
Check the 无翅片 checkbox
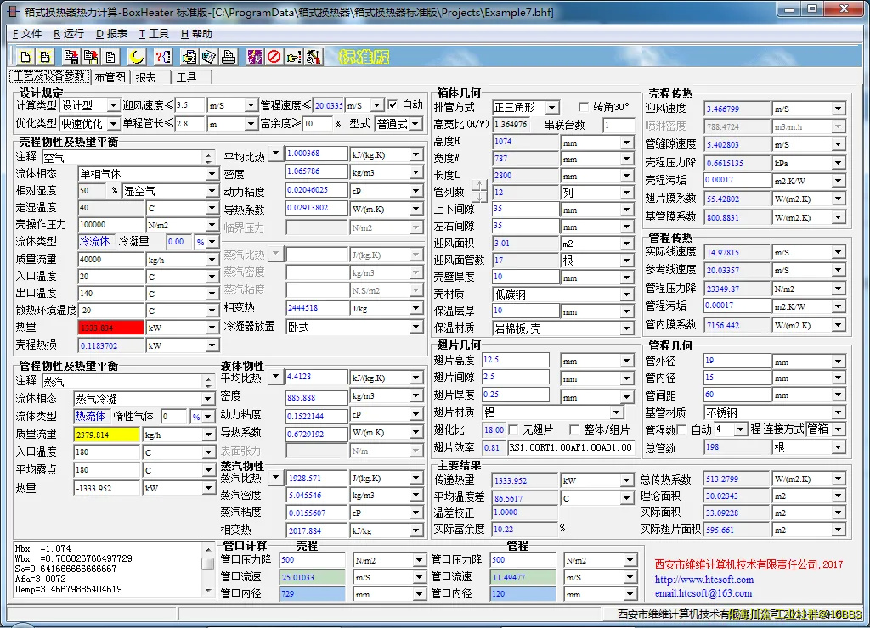(514, 429)
